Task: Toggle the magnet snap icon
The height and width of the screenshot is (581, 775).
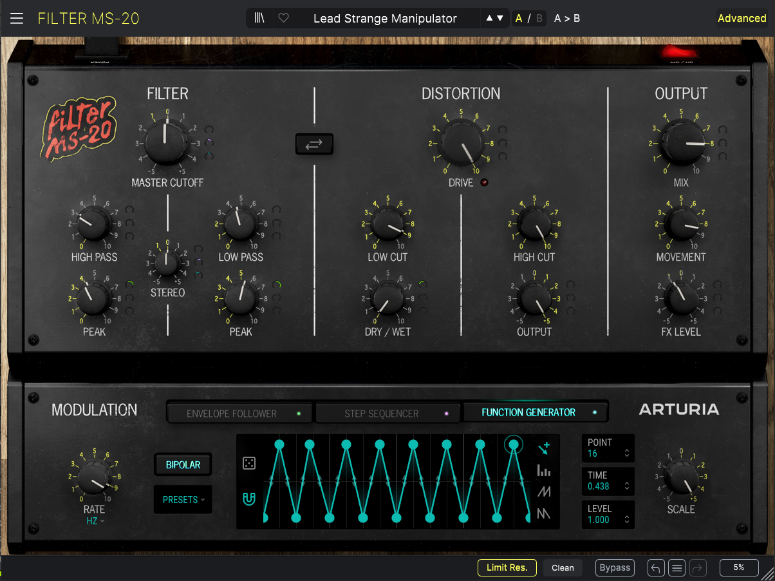Action: pyautogui.click(x=249, y=499)
